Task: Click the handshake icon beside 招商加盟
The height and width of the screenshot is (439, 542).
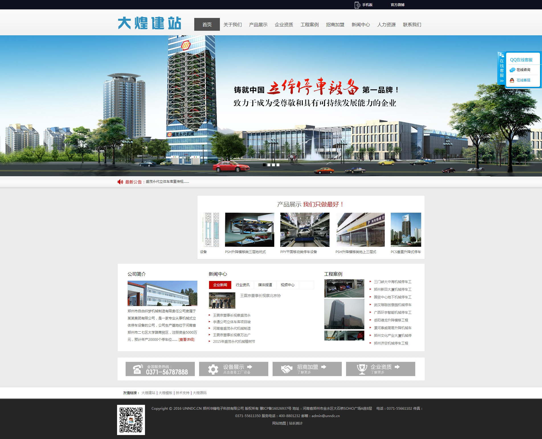Action: pyautogui.click(x=287, y=369)
